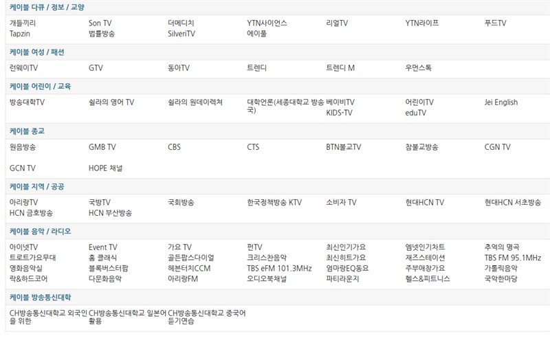The height and width of the screenshot is (347, 550).
Task: Select the Event TV channel
Action: point(103,247)
